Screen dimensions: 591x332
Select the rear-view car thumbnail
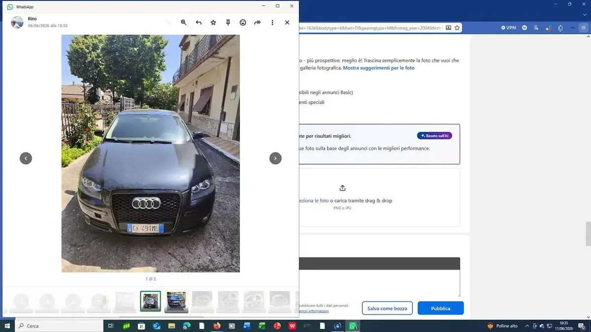176,301
